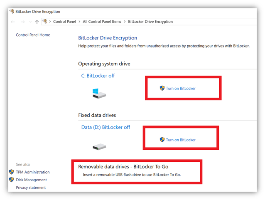Click the Insert a removable USB flash drive text
Screen dimensions: 265x200
[132, 175]
